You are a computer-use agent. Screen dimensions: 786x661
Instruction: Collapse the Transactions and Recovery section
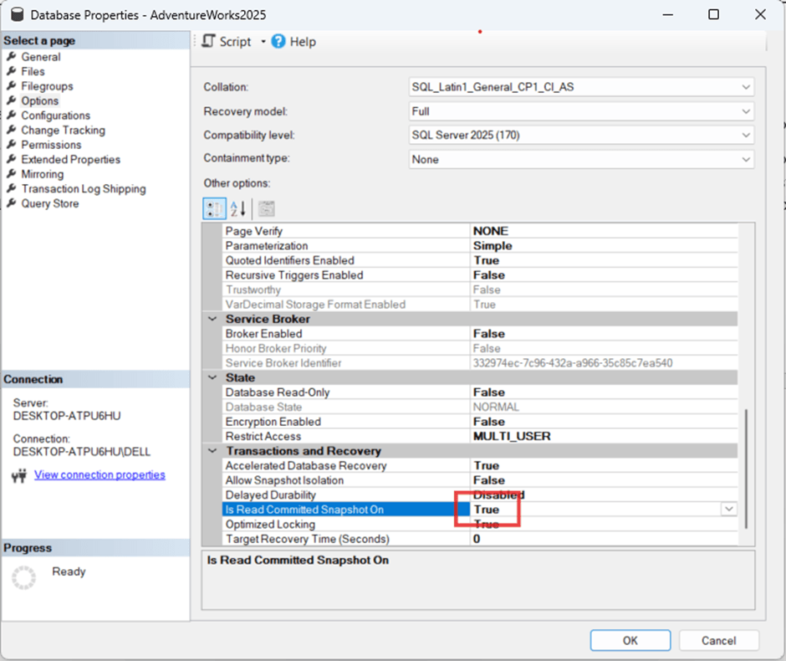(x=212, y=451)
